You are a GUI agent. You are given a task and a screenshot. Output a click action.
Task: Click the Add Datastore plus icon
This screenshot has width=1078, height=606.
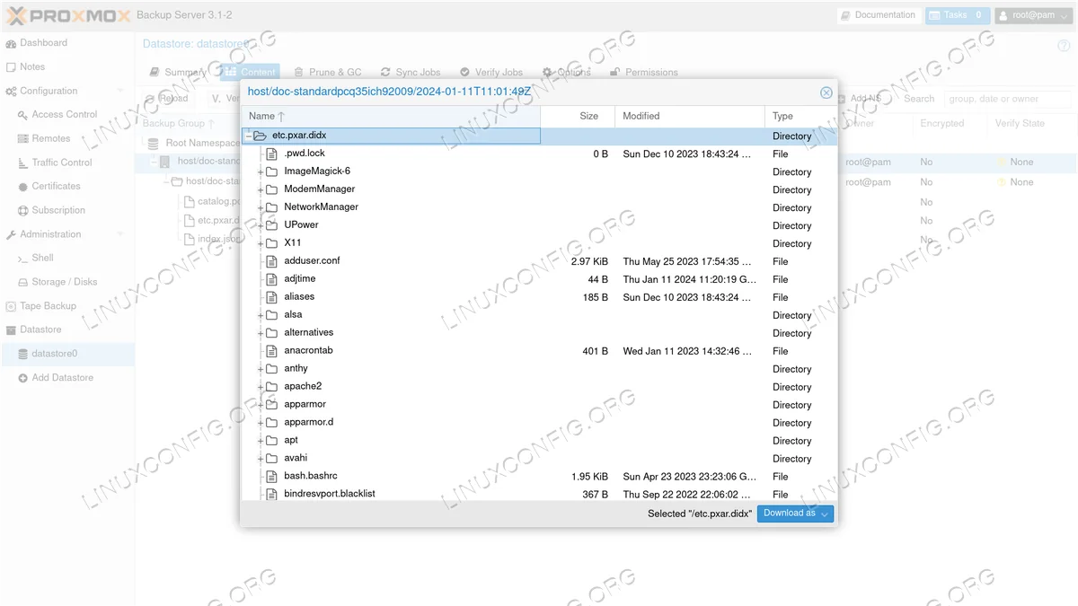(23, 378)
